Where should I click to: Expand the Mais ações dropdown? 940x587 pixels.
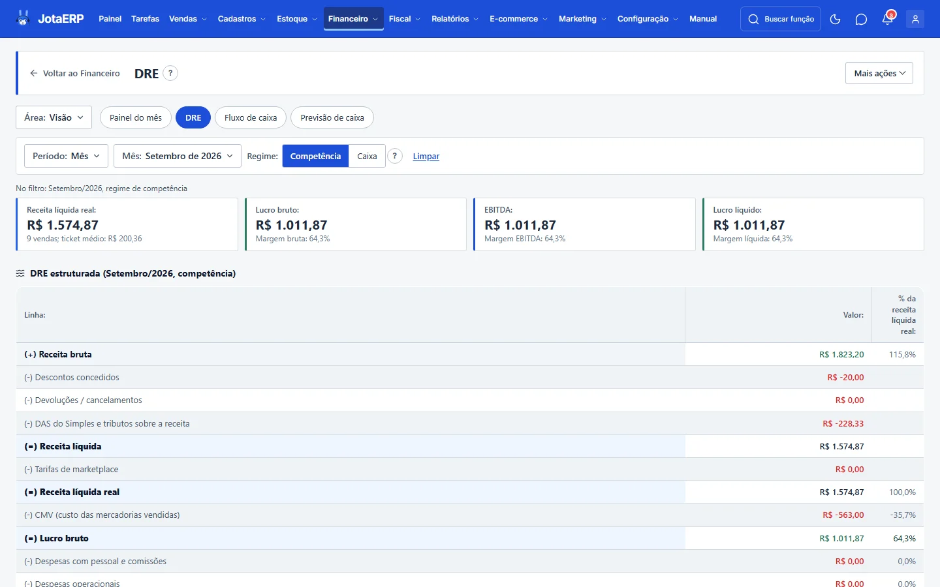coord(879,73)
